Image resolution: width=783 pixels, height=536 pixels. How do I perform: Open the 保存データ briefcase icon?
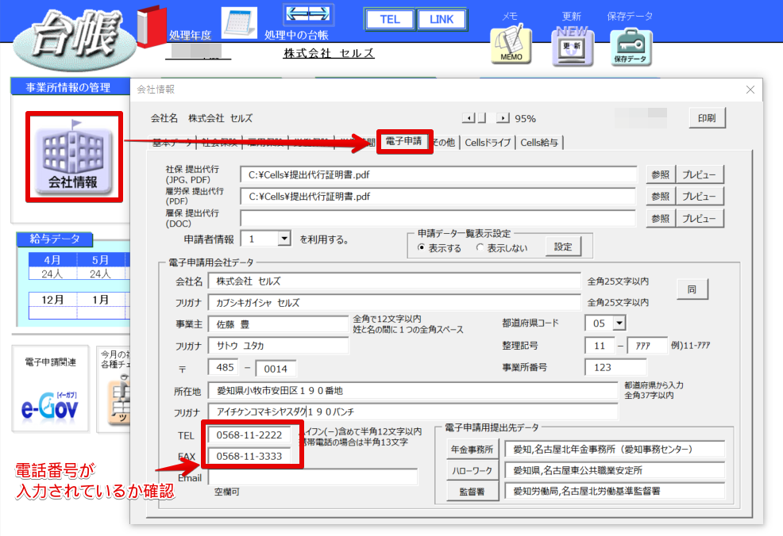point(631,48)
